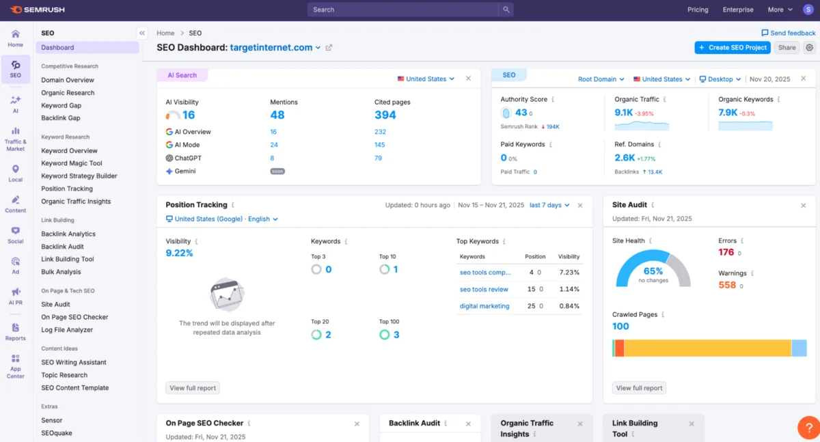Close the On Page SEO Checker widget
Viewport: 820px width, 442px height.
click(357, 424)
